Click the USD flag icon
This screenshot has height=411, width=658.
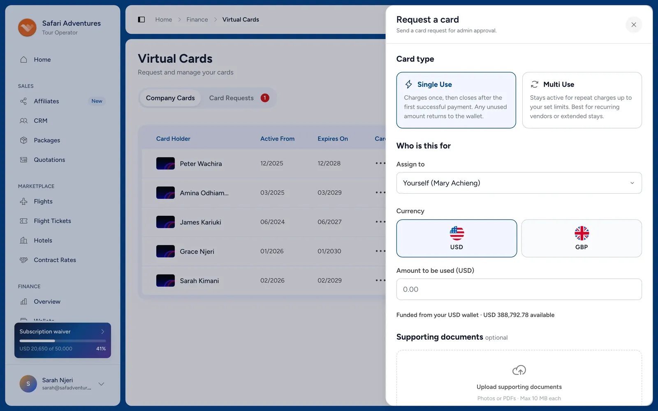[457, 233]
